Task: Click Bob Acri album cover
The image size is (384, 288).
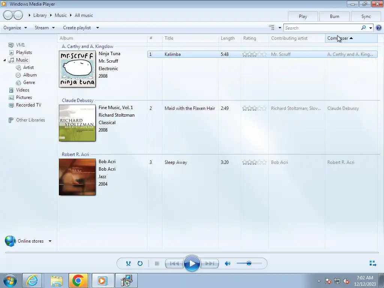Action: (77, 177)
